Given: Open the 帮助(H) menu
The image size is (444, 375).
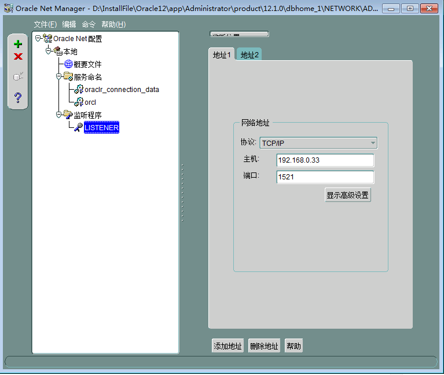Looking at the screenshot, I should (113, 25).
